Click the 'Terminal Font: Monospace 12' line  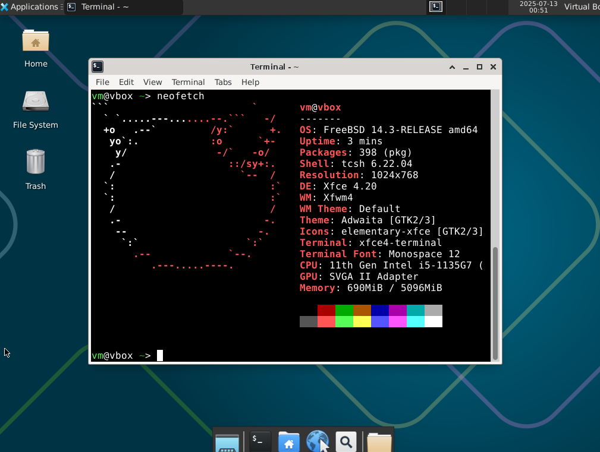point(379,254)
